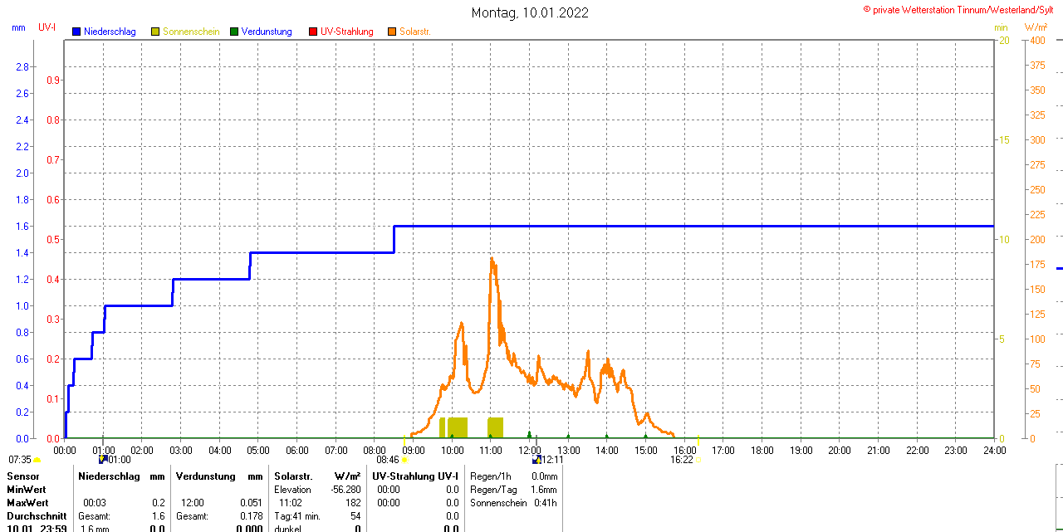The image size is (1063, 532).
Task: Click the Montag, 10.01.2022 chart title
Action: [x=530, y=12]
